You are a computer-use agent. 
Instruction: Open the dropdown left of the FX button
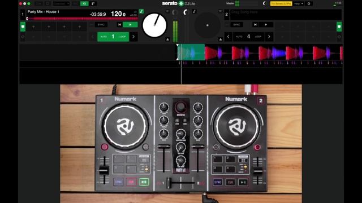coord(61,4)
